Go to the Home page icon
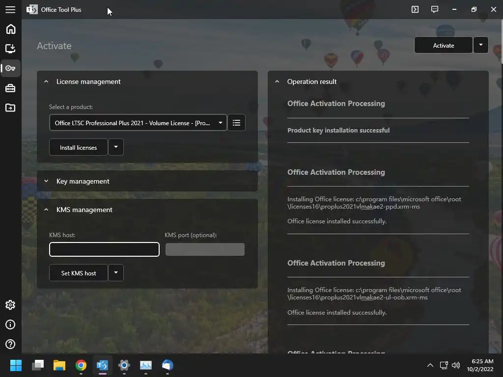This screenshot has width=503, height=377. click(11, 29)
